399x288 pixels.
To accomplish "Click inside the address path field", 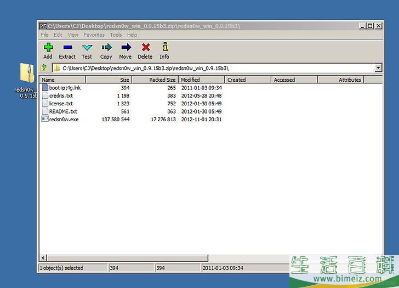I will (214, 68).
